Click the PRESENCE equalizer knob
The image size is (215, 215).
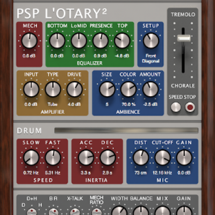coord(101,41)
